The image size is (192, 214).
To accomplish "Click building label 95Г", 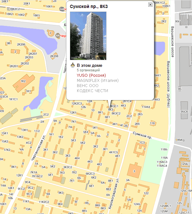I will [177, 21].
